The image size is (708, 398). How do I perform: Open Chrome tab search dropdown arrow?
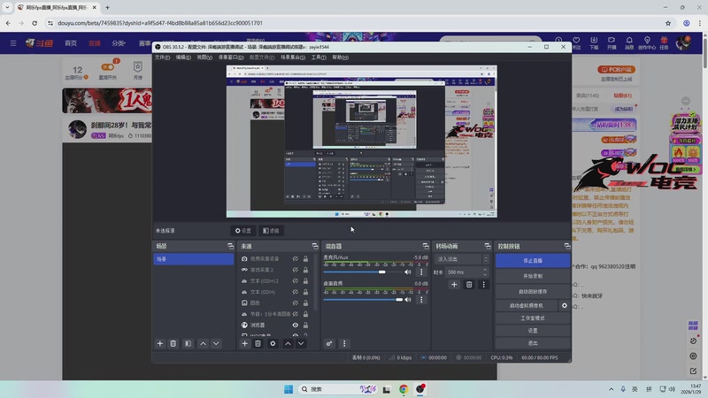(7, 7)
